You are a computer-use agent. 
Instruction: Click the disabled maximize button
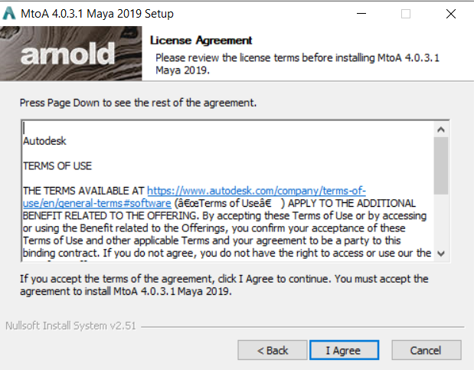pos(406,14)
